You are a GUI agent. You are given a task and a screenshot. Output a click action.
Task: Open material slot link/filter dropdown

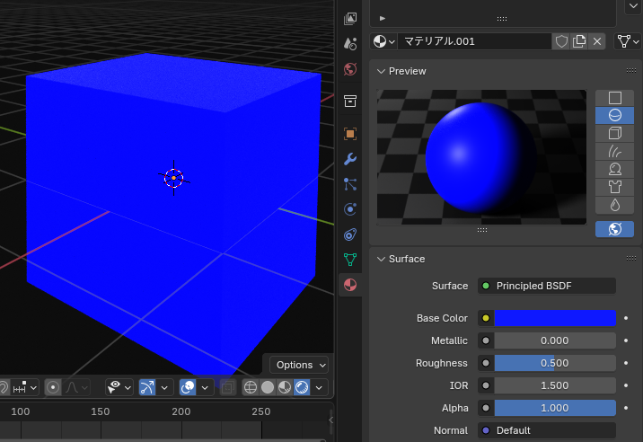(x=628, y=41)
